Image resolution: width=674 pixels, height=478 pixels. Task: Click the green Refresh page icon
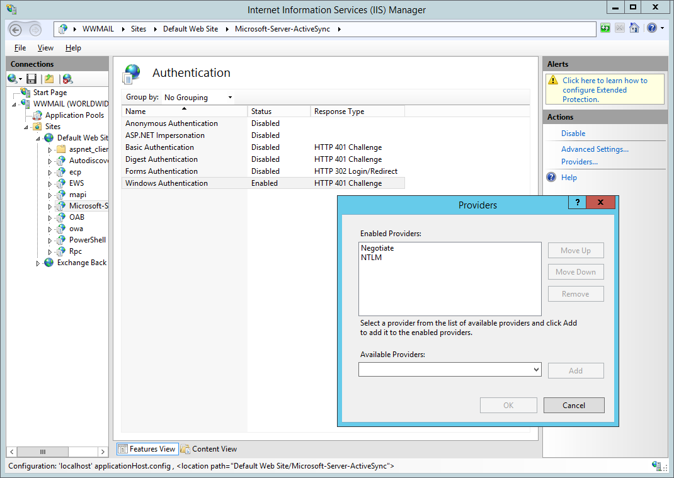[x=605, y=28]
